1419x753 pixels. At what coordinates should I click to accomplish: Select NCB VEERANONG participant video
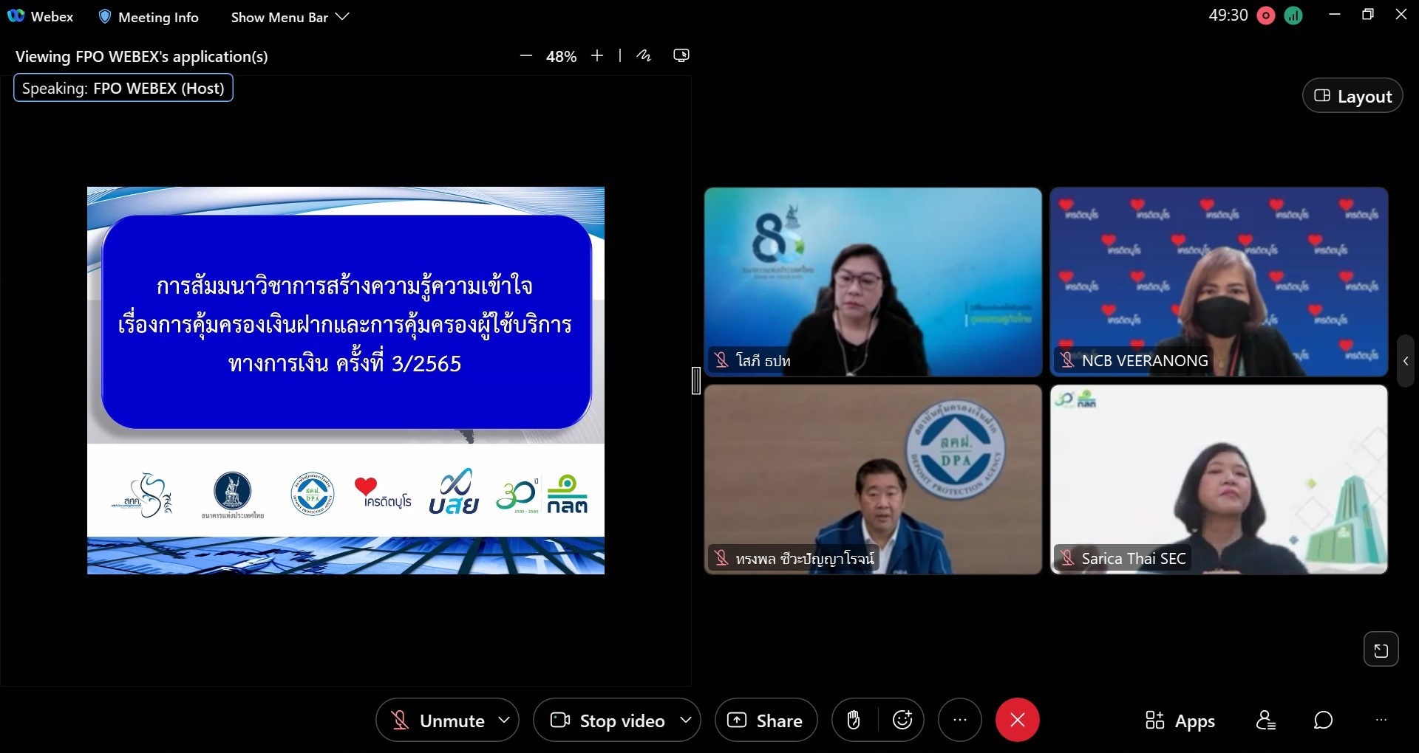click(1219, 282)
